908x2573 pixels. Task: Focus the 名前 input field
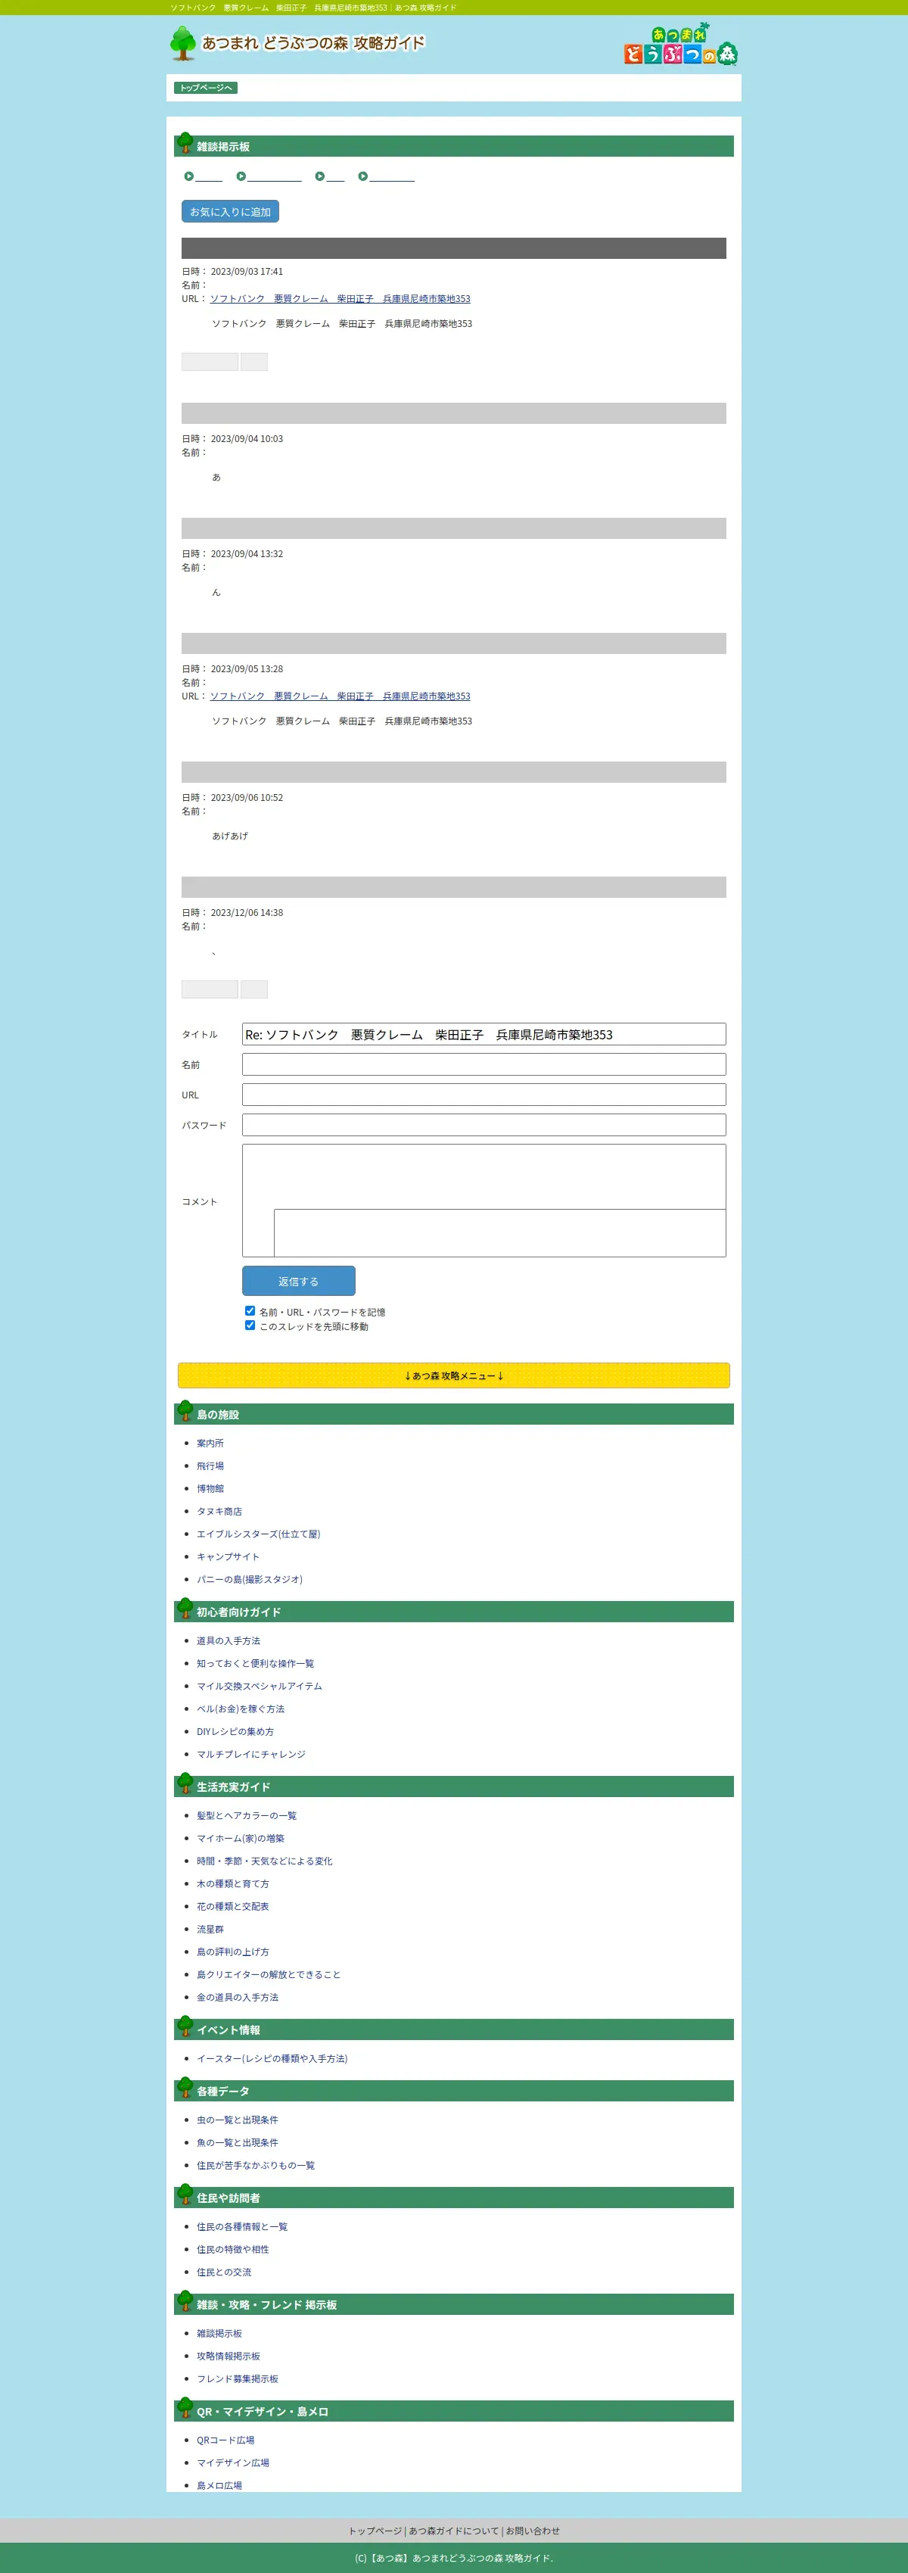tap(484, 1065)
